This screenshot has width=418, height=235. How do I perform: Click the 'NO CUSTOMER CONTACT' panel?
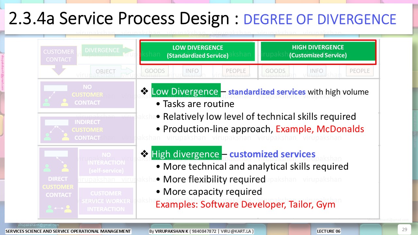(x=87, y=95)
